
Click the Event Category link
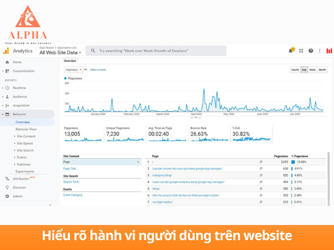click(73, 195)
